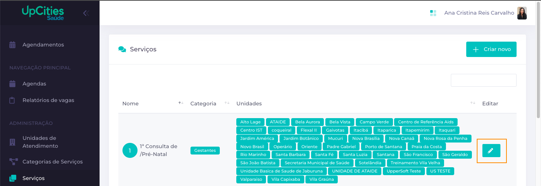Click the UpperSoft Teste tag
Viewport: 541px width, 186px height.
[x=404, y=171]
